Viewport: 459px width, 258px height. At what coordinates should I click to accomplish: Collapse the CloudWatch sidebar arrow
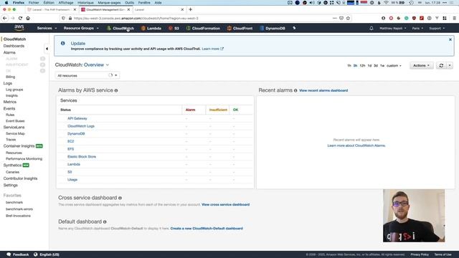pos(47,49)
